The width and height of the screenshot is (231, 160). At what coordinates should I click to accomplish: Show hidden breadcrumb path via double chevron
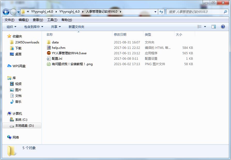pyautogui.click(x=28, y=11)
